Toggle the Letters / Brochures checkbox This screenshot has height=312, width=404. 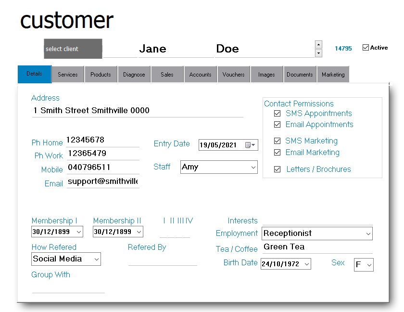point(277,169)
